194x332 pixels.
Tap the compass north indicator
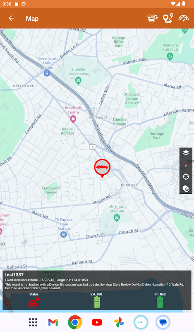(186, 164)
